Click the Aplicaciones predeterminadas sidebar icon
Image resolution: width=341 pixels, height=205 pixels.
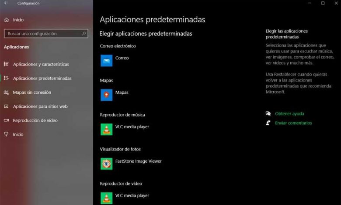(6, 78)
